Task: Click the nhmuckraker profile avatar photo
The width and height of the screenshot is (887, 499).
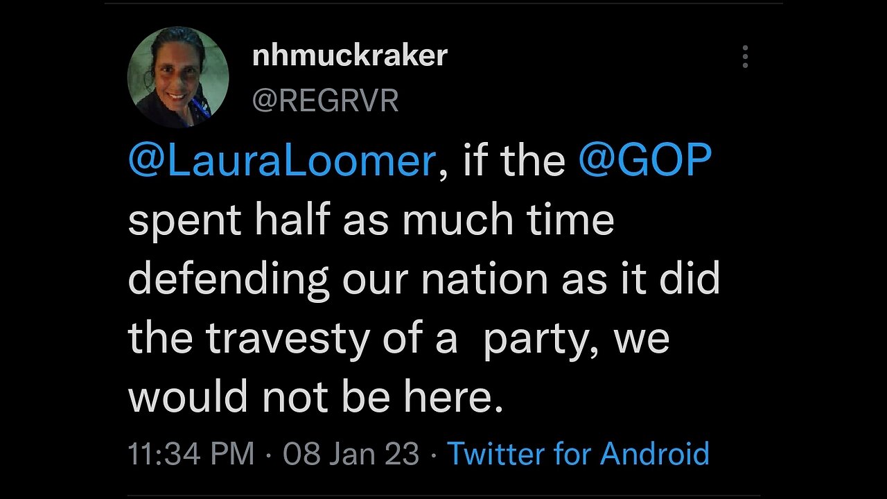Action: (x=178, y=77)
